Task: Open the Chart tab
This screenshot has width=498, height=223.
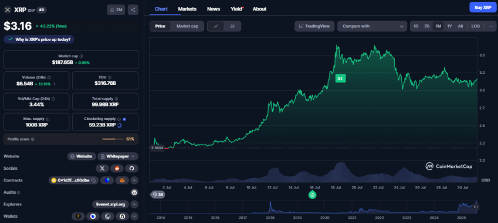Action: 161,9
